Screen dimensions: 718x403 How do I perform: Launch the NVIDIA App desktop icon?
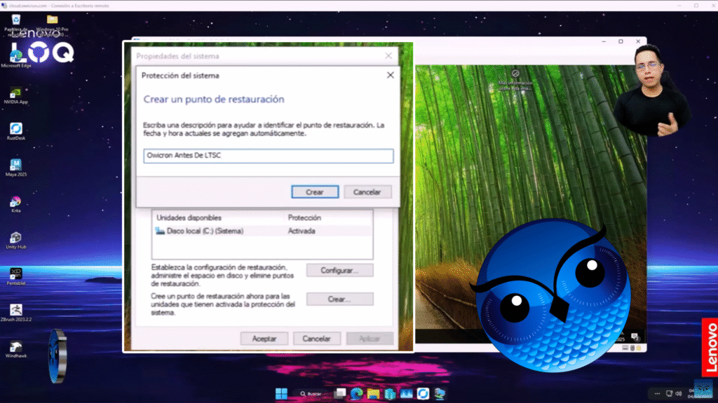pyautogui.click(x=15, y=92)
